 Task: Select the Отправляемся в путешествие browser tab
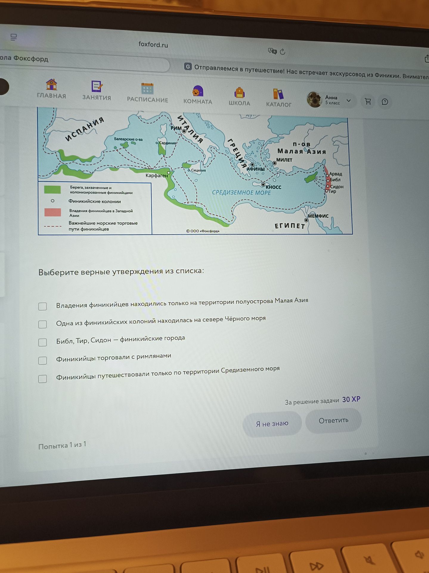307,72
